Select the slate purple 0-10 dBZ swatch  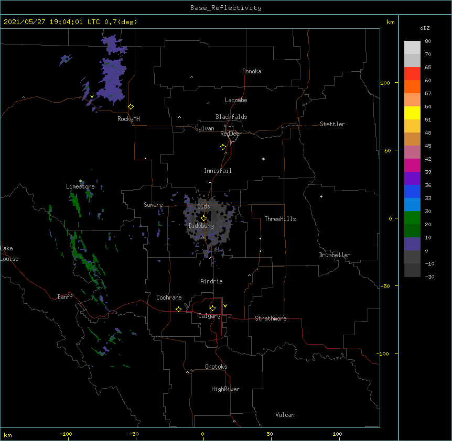coord(412,244)
